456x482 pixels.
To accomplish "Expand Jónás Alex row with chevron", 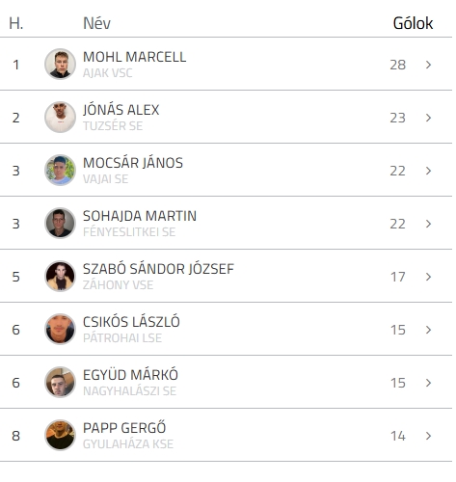I will pos(428,118).
